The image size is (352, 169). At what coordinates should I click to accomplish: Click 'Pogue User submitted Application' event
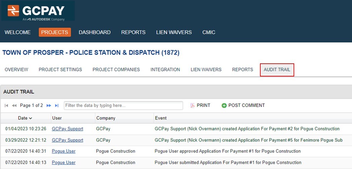[x=228, y=163]
